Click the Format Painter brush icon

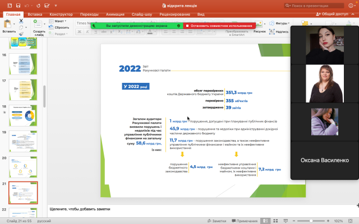pos(21,34)
